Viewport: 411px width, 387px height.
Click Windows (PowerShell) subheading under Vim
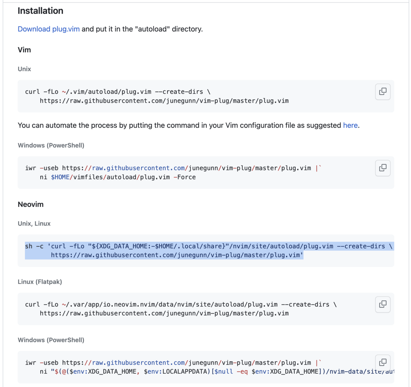(51, 145)
